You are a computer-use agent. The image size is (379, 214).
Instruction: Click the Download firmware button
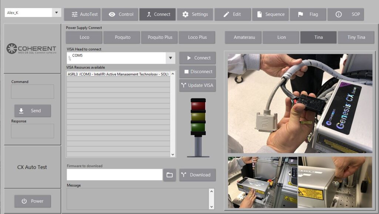tap(198, 175)
